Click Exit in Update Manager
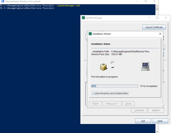The width and height of the screenshot is (171, 133). pyautogui.click(x=143, y=121)
